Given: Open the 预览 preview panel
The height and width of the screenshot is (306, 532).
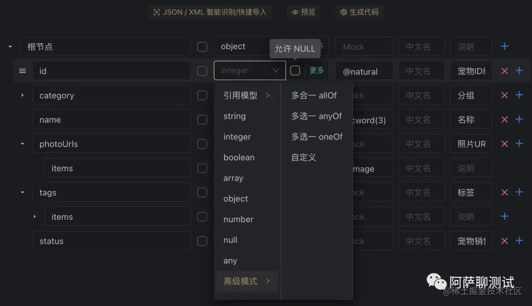Looking at the screenshot, I should (303, 12).
